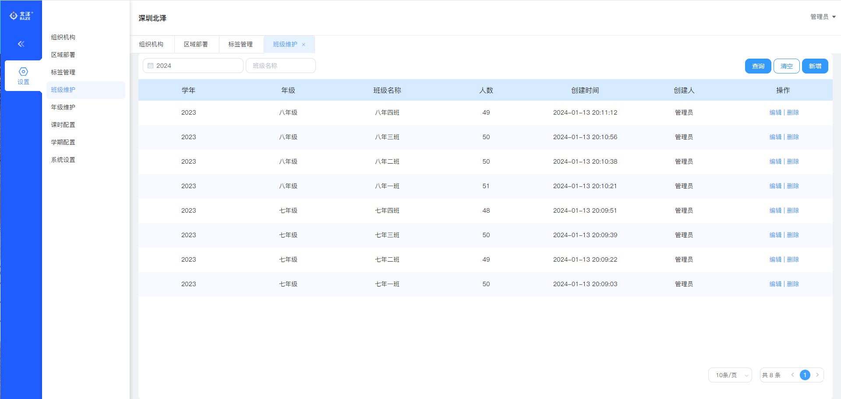841x399 pixels.
Task: Select page 1 in pagination
Action: (x=805, y=375)
